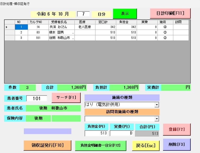Click the day input field showing 7
The width and height of the screenshot is (200, 153).
(x=83, y=14)
